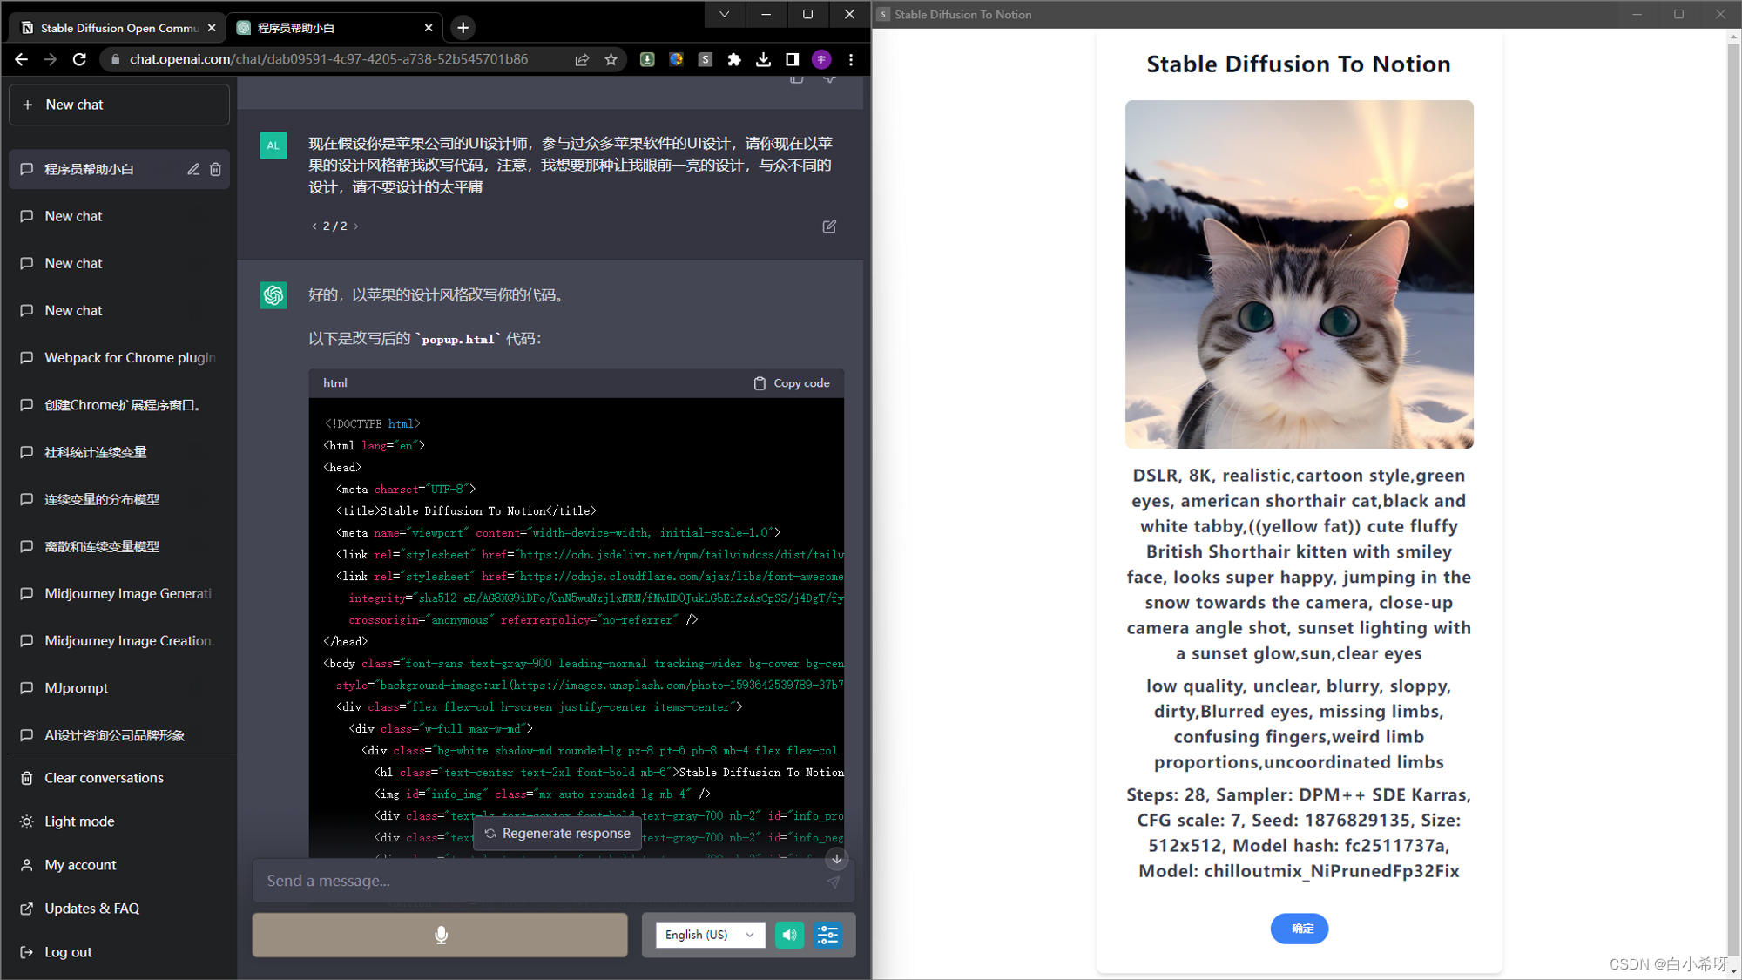Click the green download extension icon
Viewport: 1742px width, 980px height.
(x=647, y=59)
